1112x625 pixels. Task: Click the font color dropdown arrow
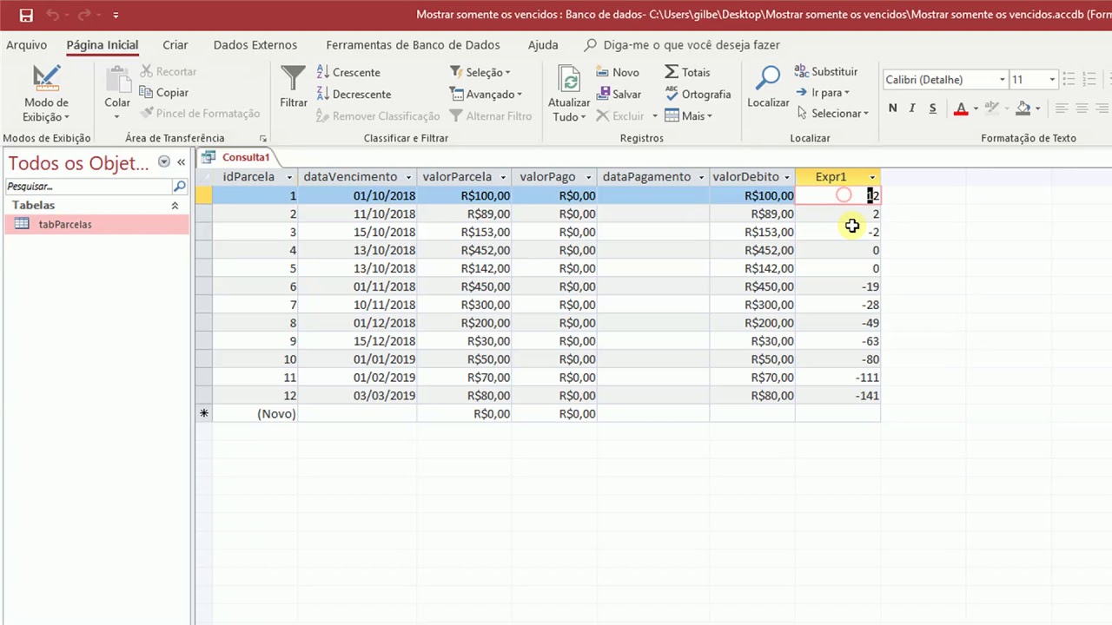pyautogui.click(x=976, y=109)
